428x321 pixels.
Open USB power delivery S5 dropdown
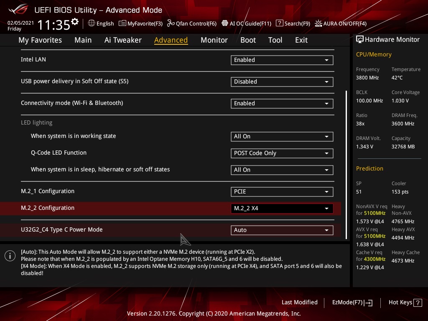coord(282,82)
